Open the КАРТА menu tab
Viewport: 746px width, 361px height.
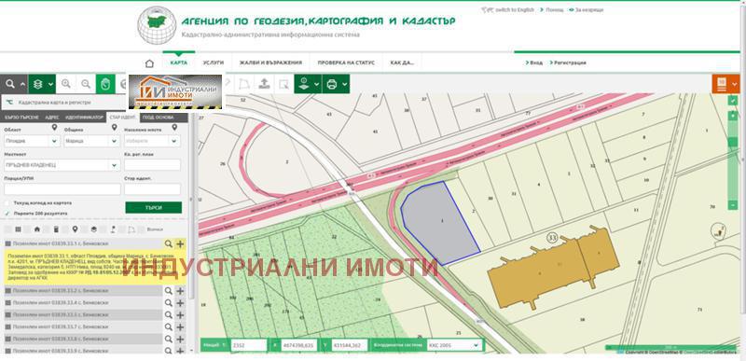pyautogui.click(x=179, y=62)
